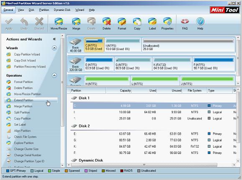Viewport: 242px width, 180px height.
Task: Select the I: 10.00 GB row
Action: (x=154, y=112)
